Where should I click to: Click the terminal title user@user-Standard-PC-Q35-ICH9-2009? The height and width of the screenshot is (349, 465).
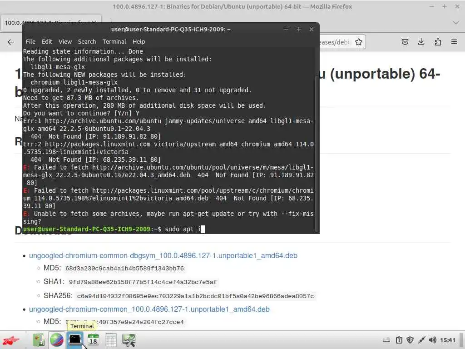tap(171, 30)
